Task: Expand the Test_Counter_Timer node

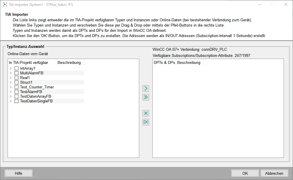Action: [x=11, y=87]
